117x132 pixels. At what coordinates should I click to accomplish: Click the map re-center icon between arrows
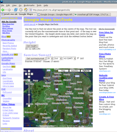pos(29,74)
